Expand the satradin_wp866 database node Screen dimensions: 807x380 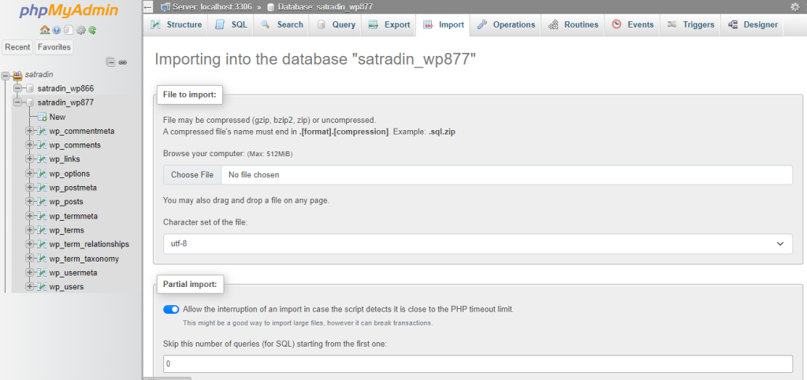coord(18,88)
